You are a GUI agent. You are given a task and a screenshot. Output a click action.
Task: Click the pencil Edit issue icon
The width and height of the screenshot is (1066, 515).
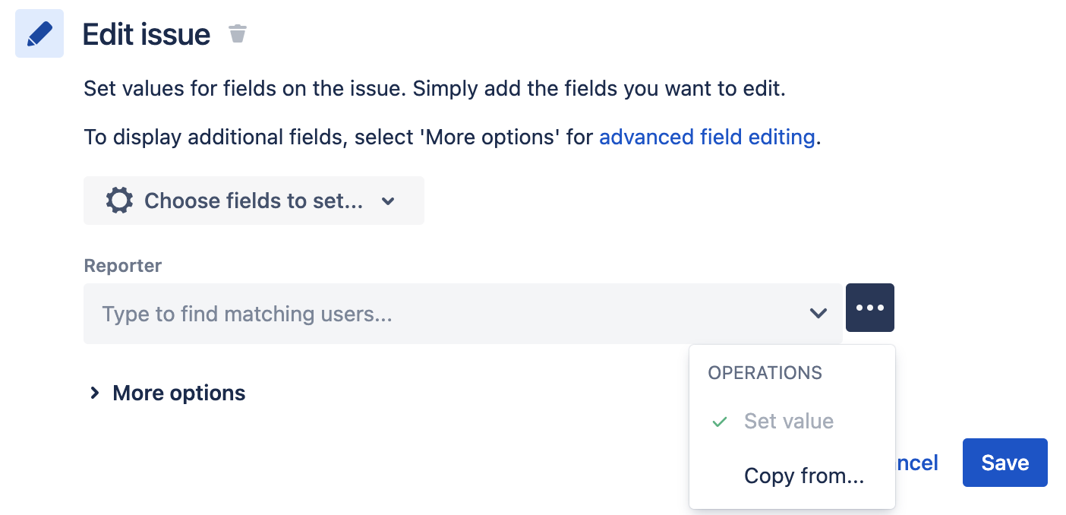39,33
